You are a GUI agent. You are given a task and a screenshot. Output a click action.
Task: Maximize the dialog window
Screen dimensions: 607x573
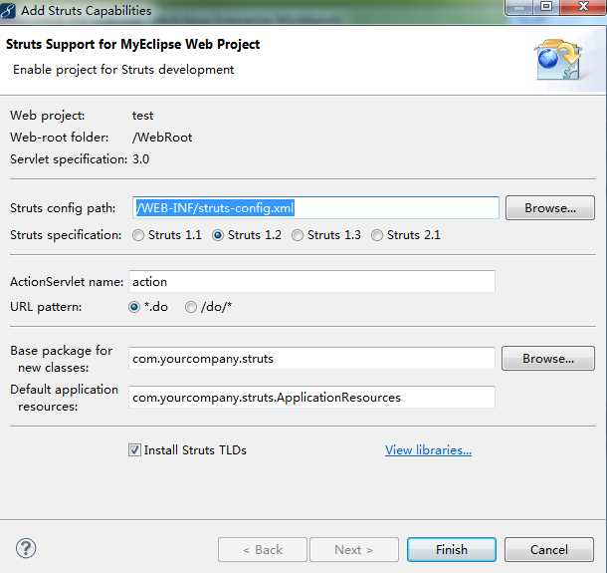(546, 7)
